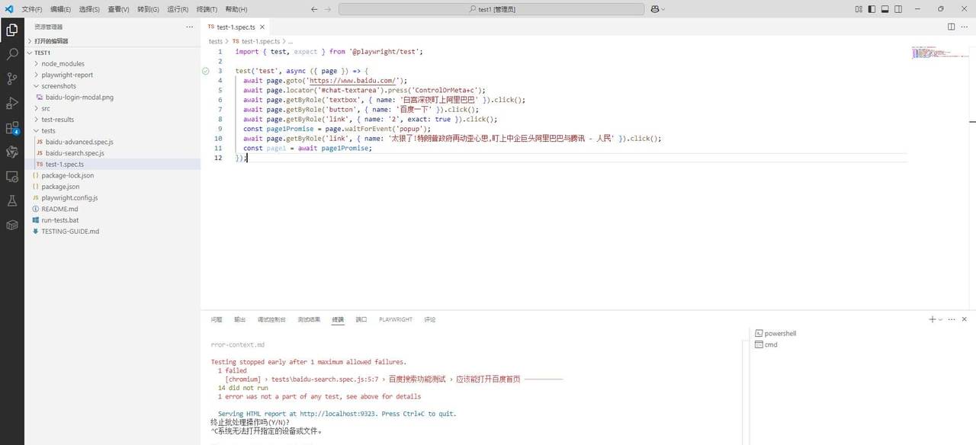Open the customize layout icon
The image size is (976, 445).
(x=858, y=9)
